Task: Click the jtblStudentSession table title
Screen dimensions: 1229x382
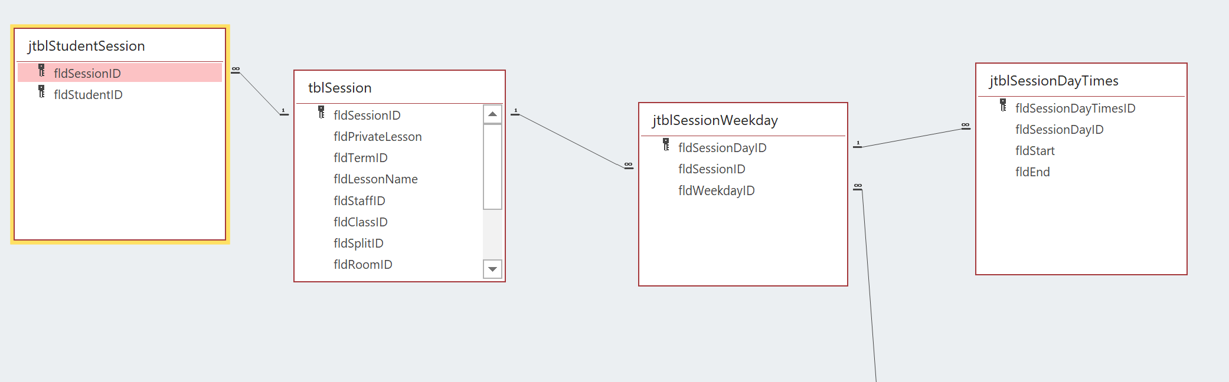Action: [x=86, y=46]
